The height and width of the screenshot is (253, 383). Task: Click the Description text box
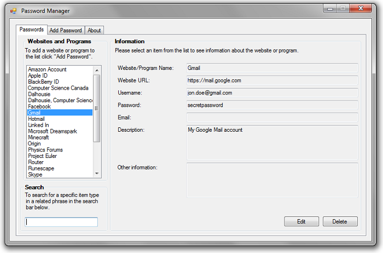[x=272, y=143]
